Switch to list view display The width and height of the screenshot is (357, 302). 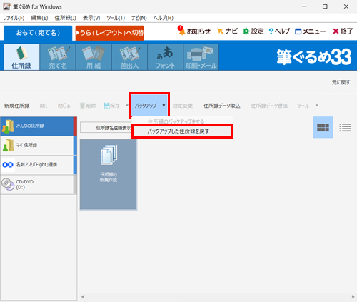pyautogui.click(x=346, y=127)
